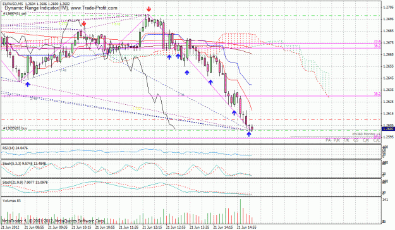This screenshot has width=395, height=230.
Task: Click the 21 Jun 2012 date label
Action: (x=9, y=227)
